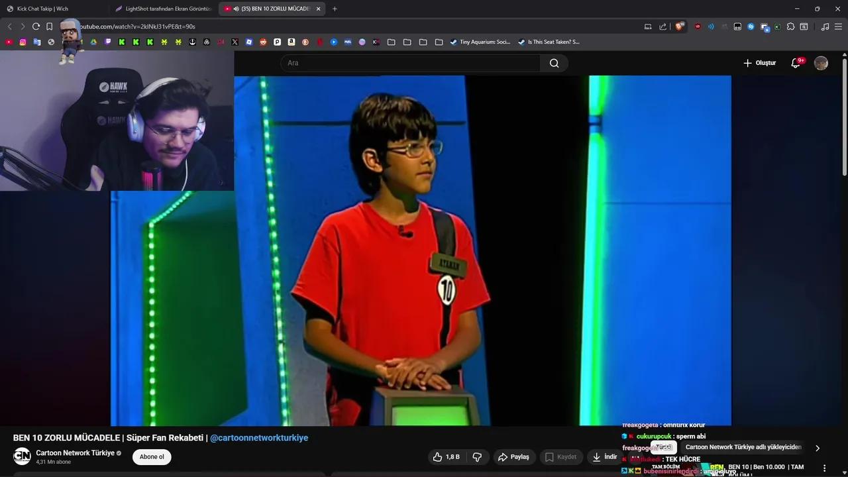This screenshot has height=477, width=848.
Task: Click the cast/picture-in-picture icon in address bar
Action: 648,26
